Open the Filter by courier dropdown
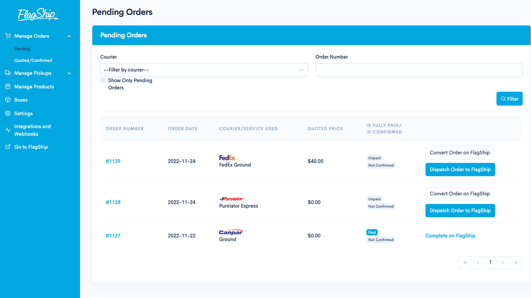Screen dimensions: 531x298 tap(203, 70)
